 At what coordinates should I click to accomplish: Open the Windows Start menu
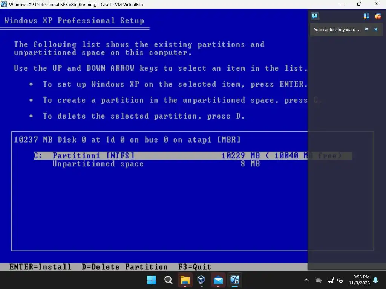tap(152, 280)
